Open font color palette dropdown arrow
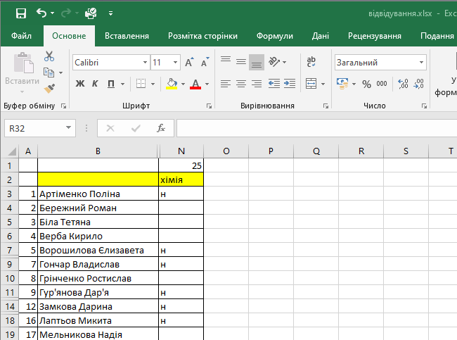Viewport: 457px width, 340px height. point(207,84)
